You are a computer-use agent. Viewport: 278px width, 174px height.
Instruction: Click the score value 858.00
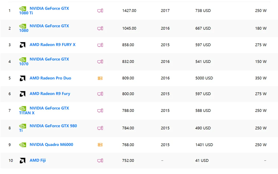[128, 45]
